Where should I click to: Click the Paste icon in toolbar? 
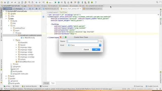pos(25,2)
